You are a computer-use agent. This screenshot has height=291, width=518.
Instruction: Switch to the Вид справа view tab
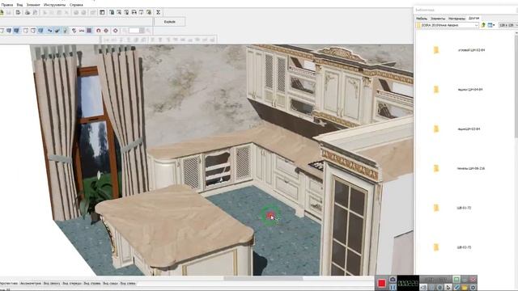point(92,284)
